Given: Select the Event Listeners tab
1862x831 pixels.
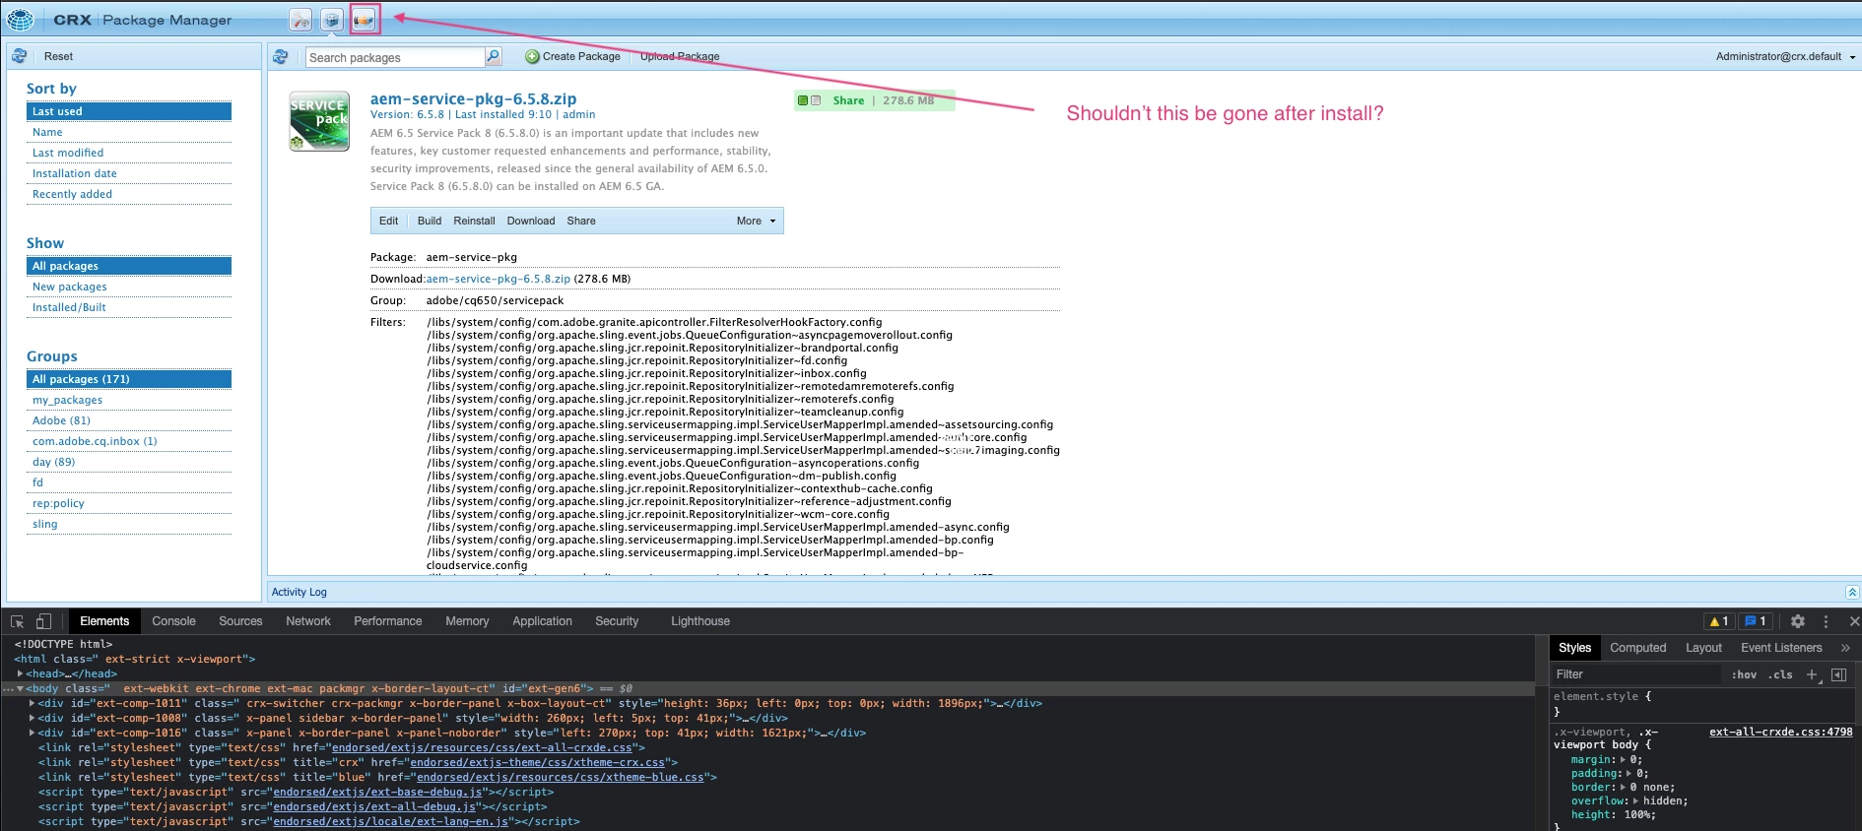Looking at the screenshot, I should coord(1781,648).
